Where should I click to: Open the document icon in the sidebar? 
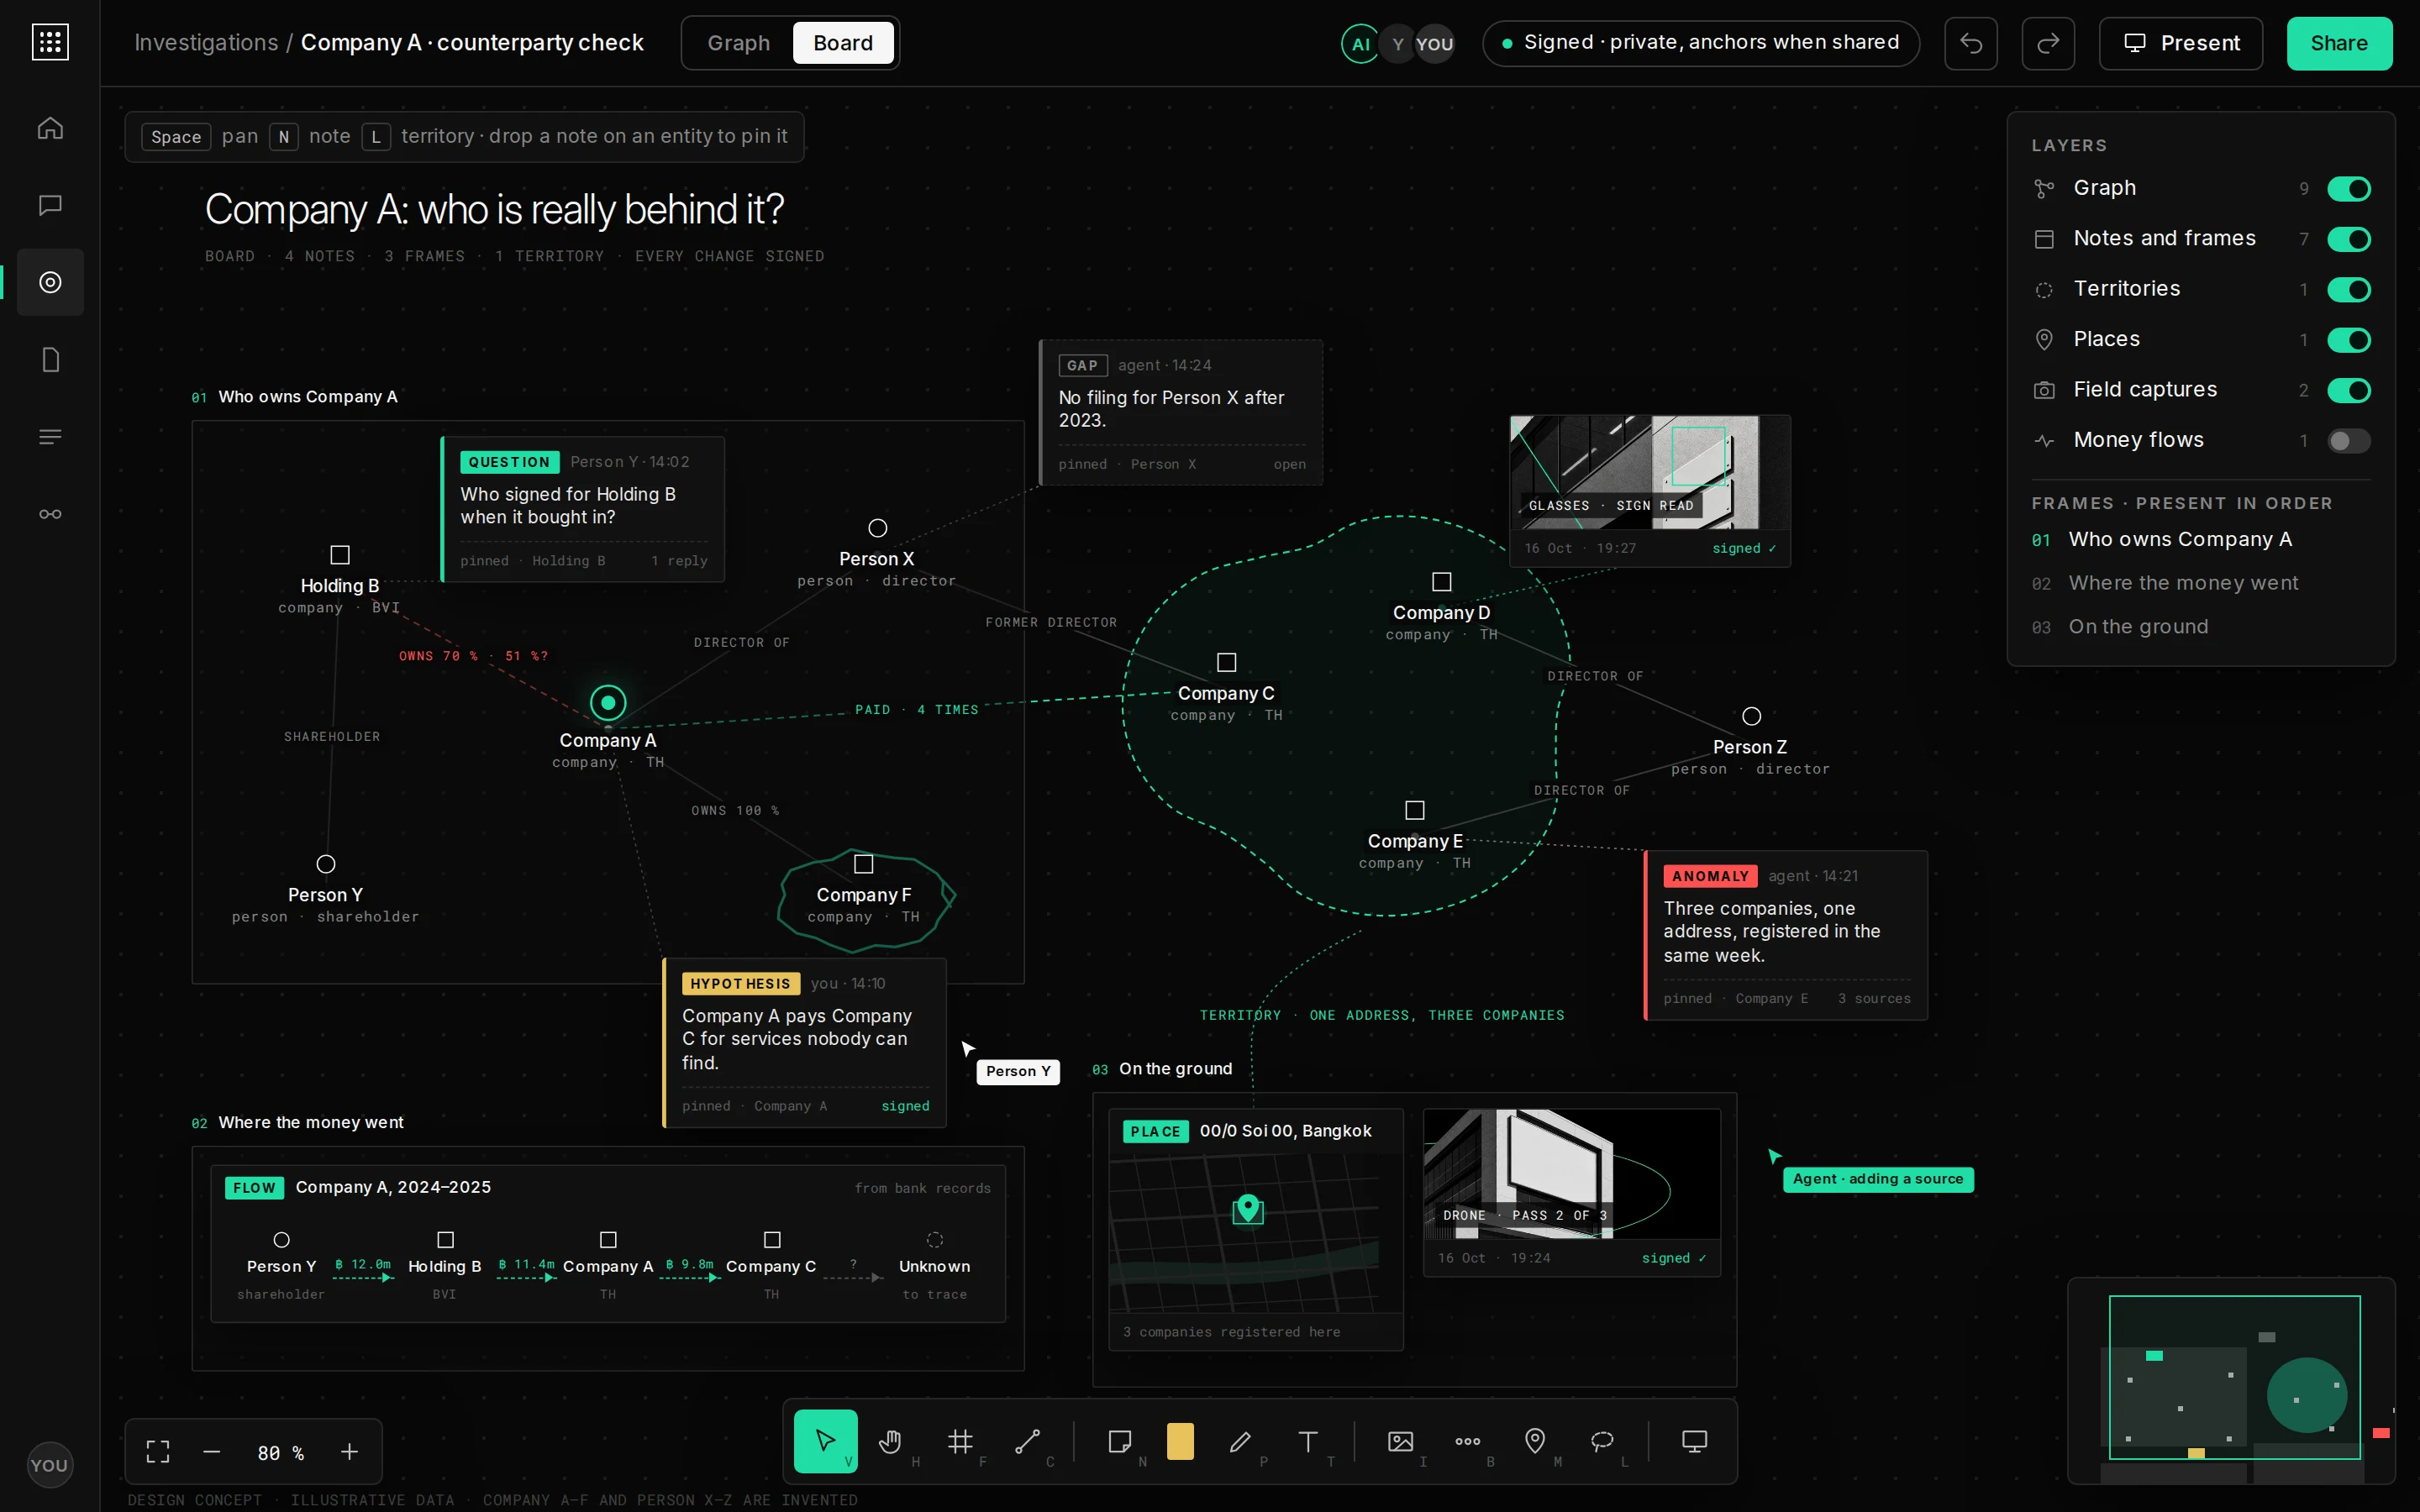pyautogui.click(x=50, y=359)
